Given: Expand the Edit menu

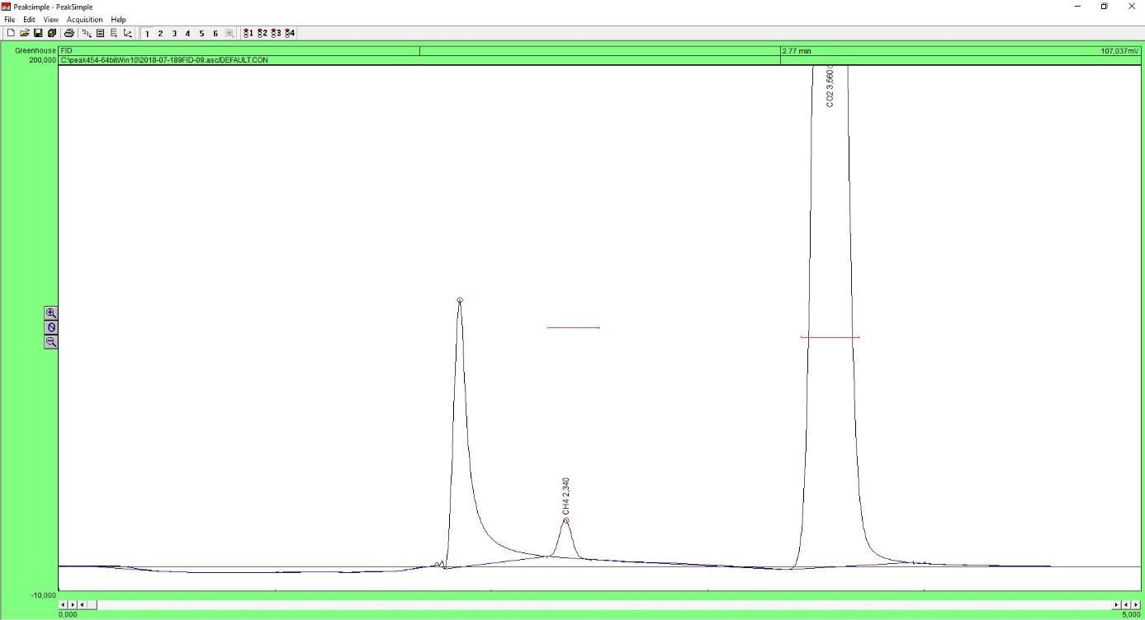Looking at the screenshot, I should click(x=29, y=19).
